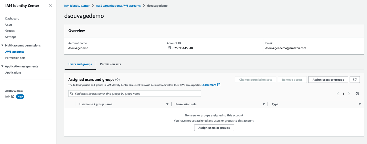
Task: Sort by Permission sets column
Action: pyautogui.click(x=264, y=104)
